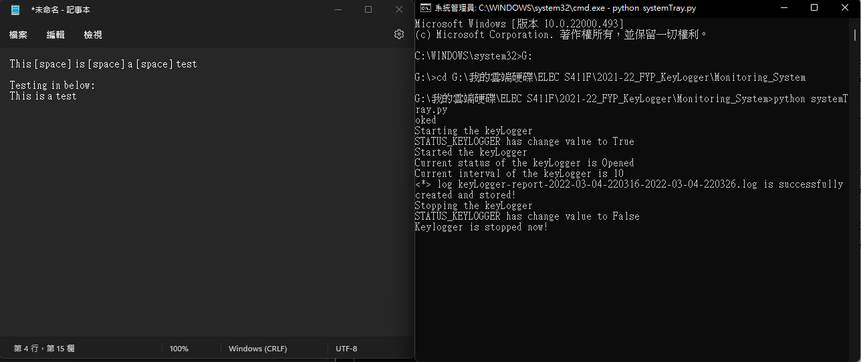Close the command prompt window
861x362 pixels.
(845, 7)
